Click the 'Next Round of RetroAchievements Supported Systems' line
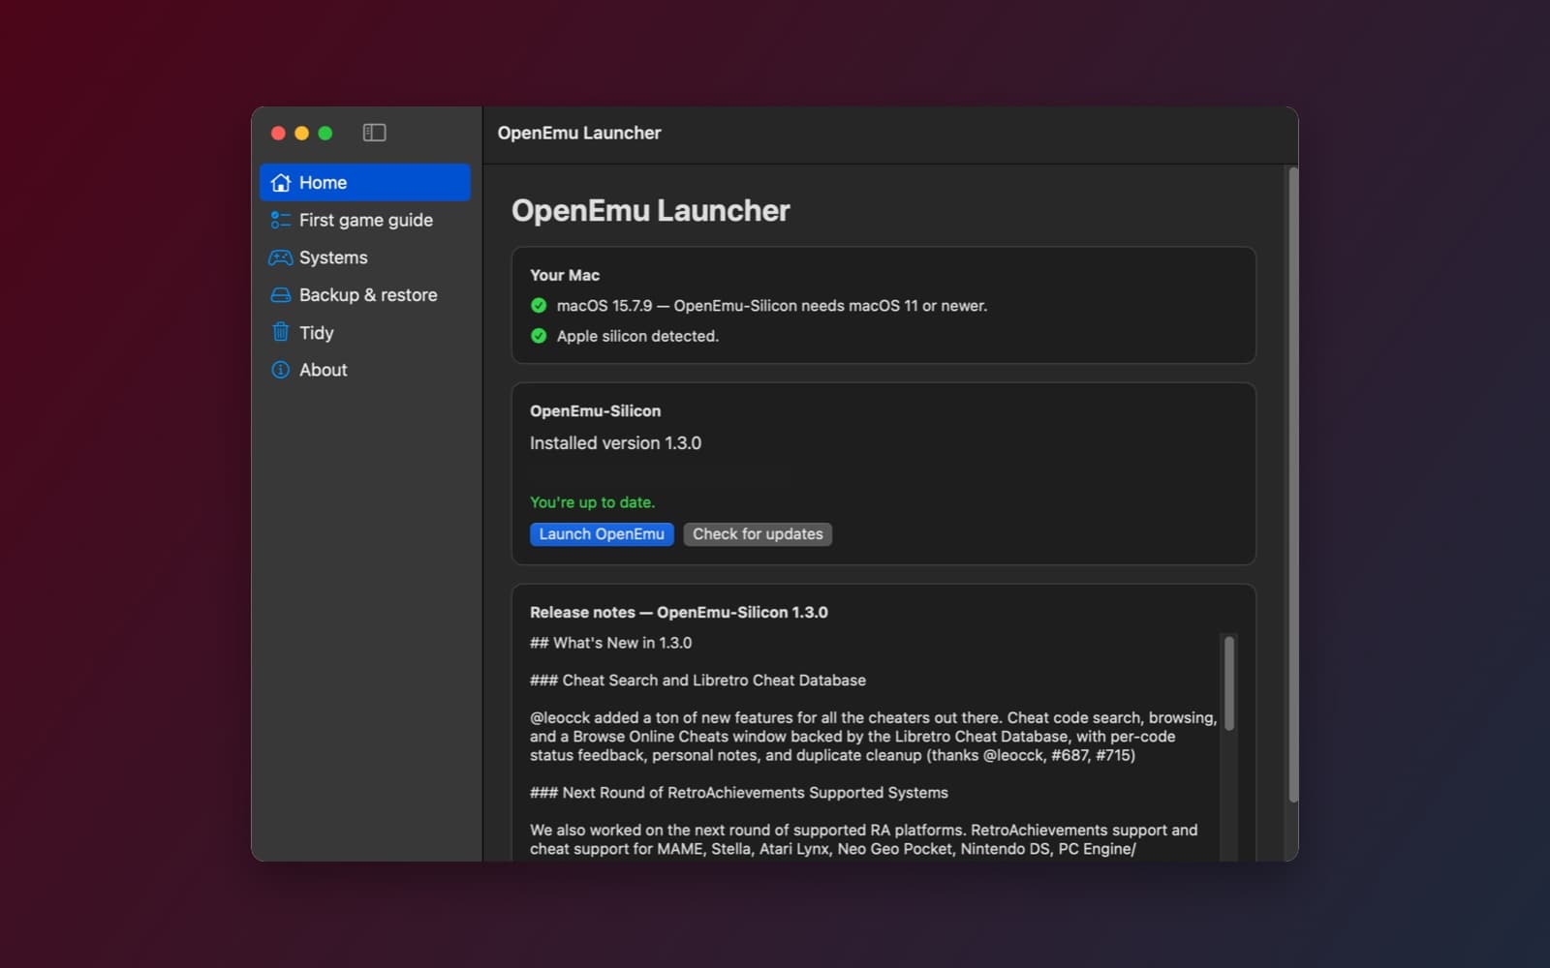Screen dimensions: 1550x968 (739, 793)
